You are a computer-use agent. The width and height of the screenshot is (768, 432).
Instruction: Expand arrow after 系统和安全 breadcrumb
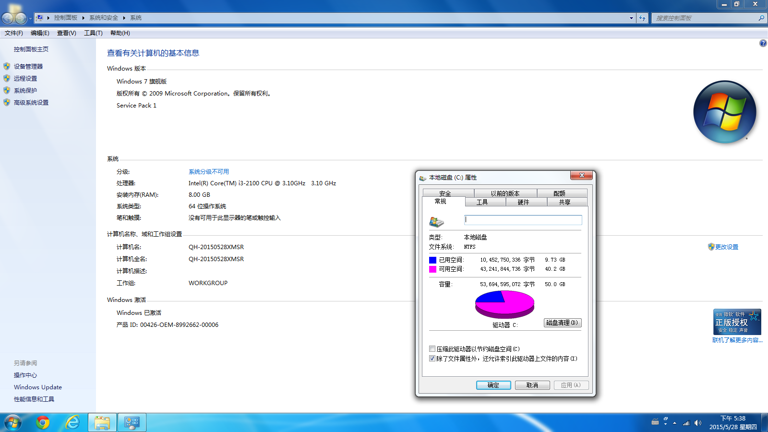click(x=124, y=18)
